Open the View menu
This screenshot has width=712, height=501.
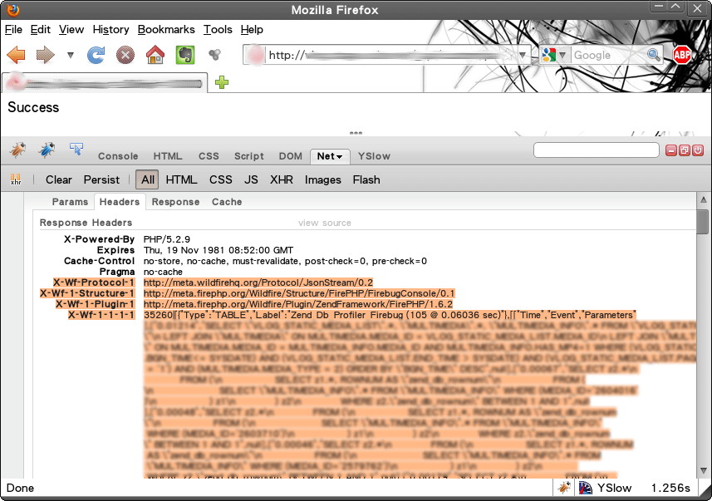[x=71, y=30]
